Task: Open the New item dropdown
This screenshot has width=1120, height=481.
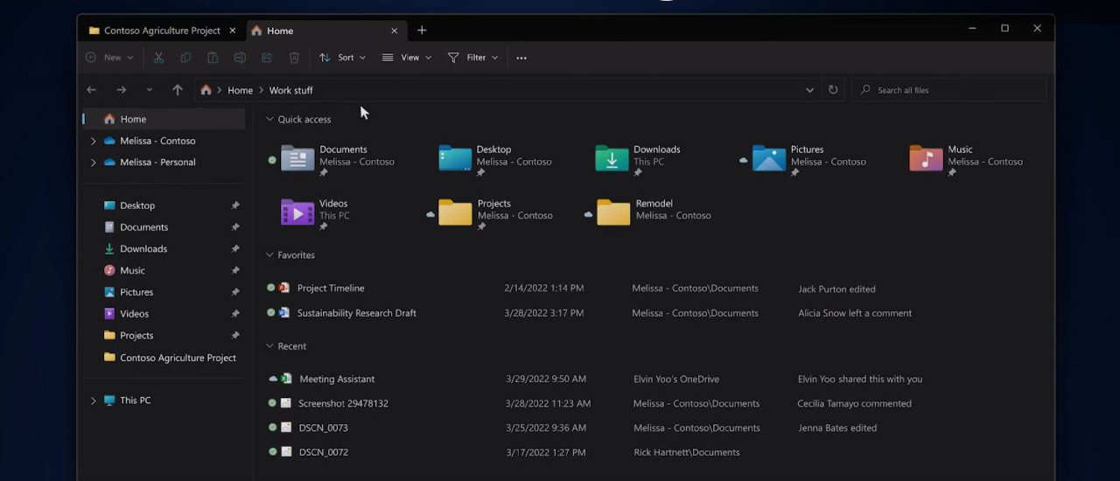Action: tap(110, 58)
